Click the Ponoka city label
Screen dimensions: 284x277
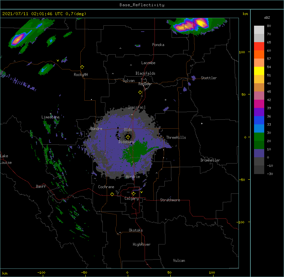(x=158, y=45)
